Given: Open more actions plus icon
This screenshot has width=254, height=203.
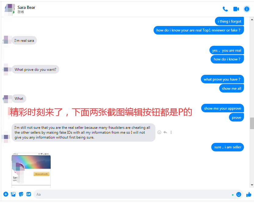Looking at the screenshot, I should click(x=6, y=194).
